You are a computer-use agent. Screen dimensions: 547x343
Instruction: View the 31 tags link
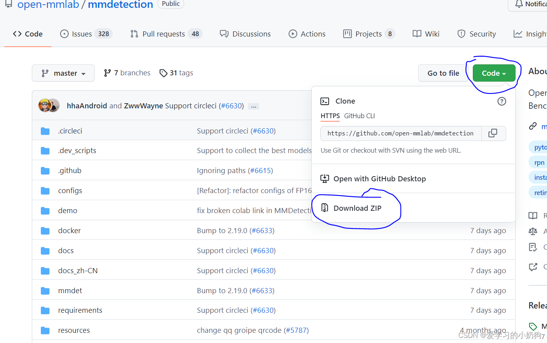pos(176,73)
